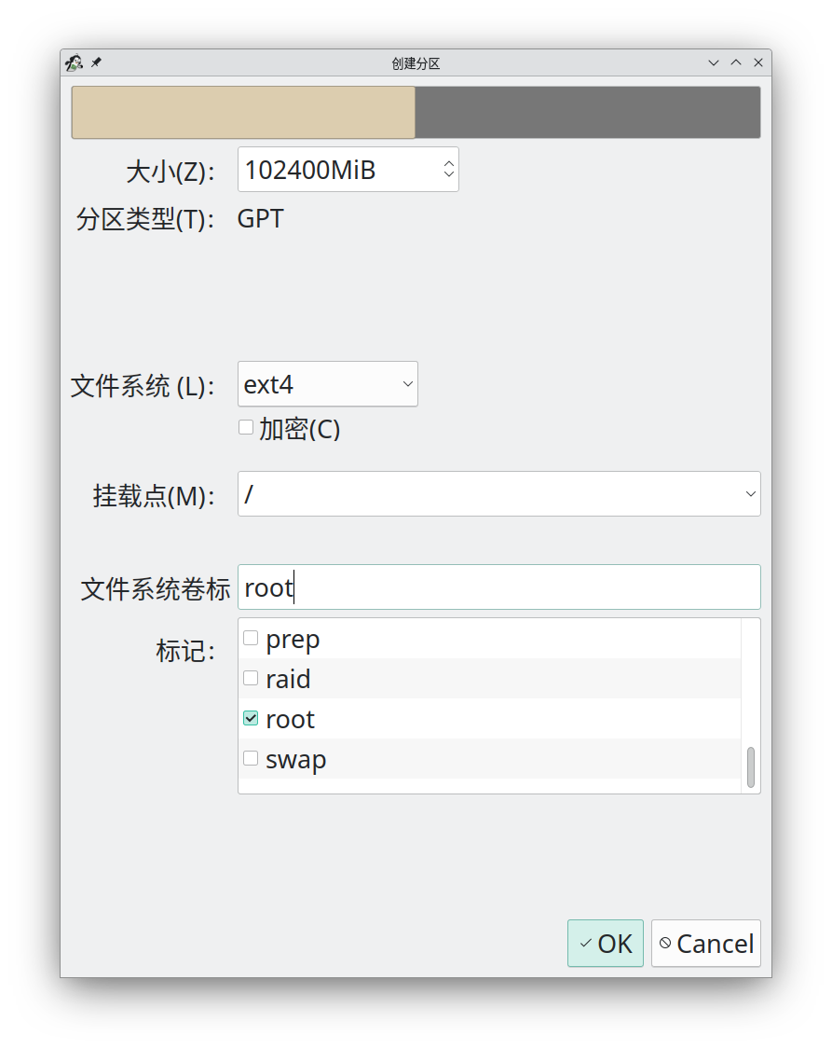This screenshot has height=1049, width=832.
Task: Uncheck the root flag checkbox
Action: click(x=251, y=718)
